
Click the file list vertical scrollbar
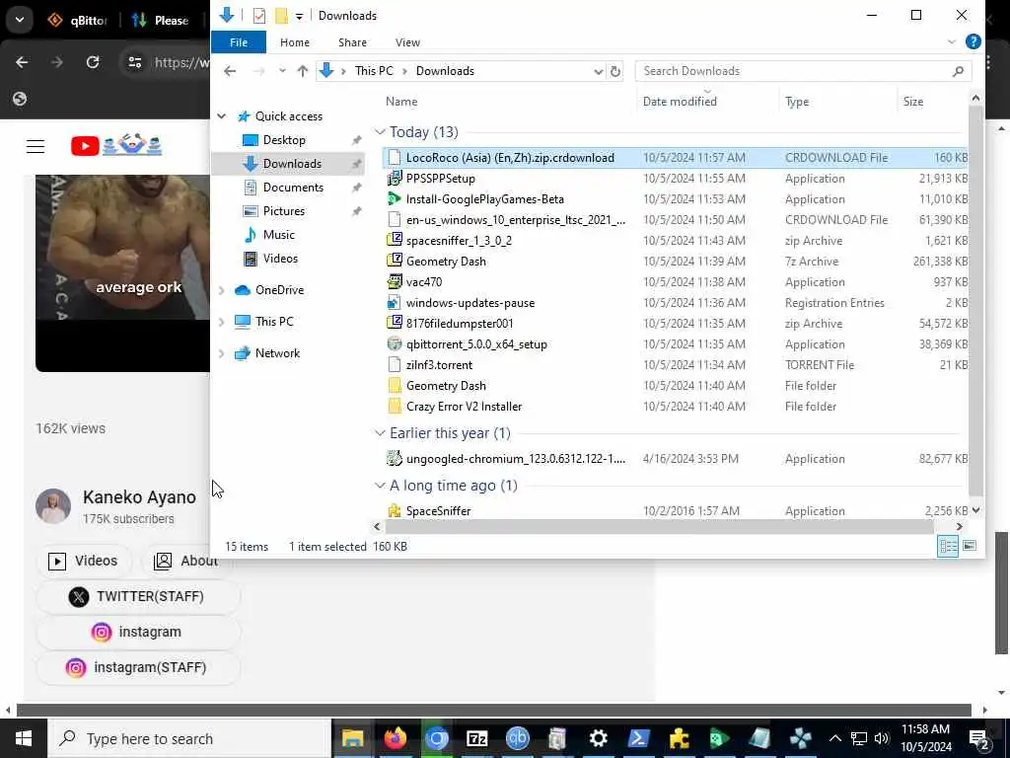[x=975, y=302]
